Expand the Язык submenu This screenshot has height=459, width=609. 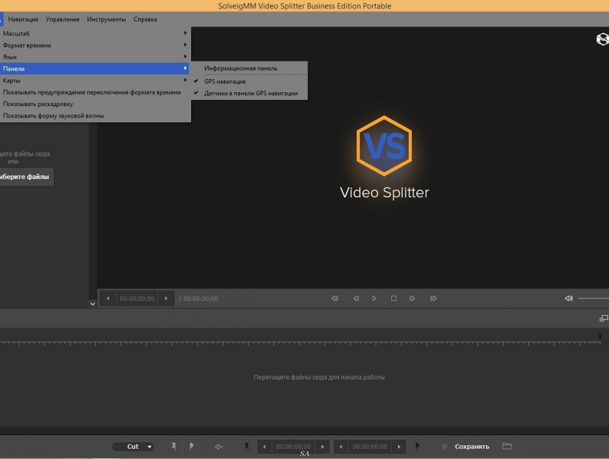[95, 57]
